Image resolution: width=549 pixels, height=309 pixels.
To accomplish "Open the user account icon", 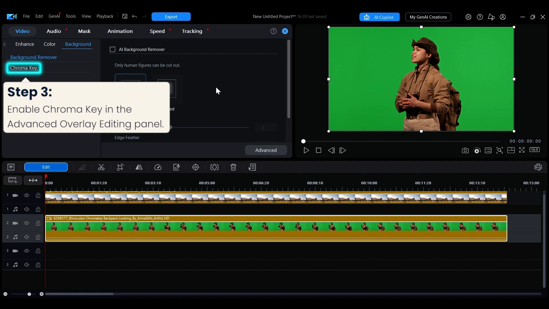I will click(x=503, y=17).
